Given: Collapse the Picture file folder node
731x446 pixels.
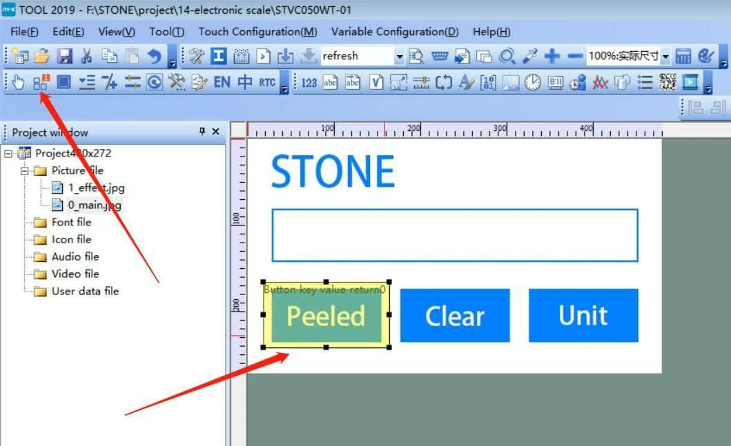Looking at the screenshot, I should pyautogui.click(x=25, y=171).
